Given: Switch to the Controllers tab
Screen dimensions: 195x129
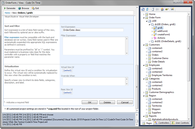Looking at the screenshot, I should click(x=162, y=123).
